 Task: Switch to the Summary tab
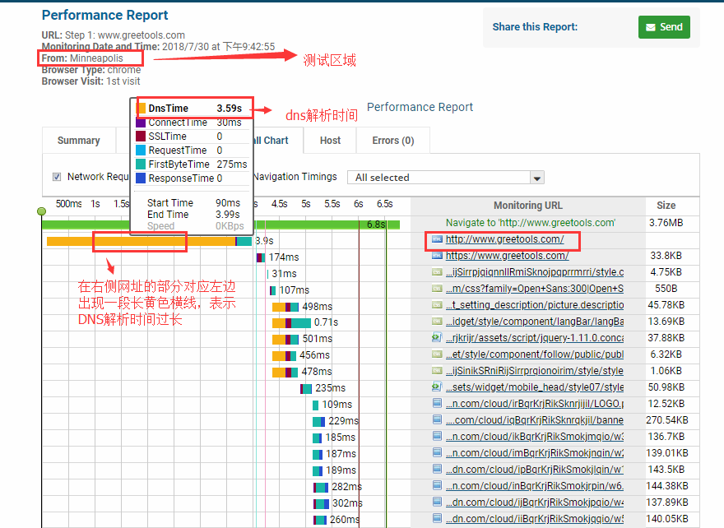pos(79,141)
